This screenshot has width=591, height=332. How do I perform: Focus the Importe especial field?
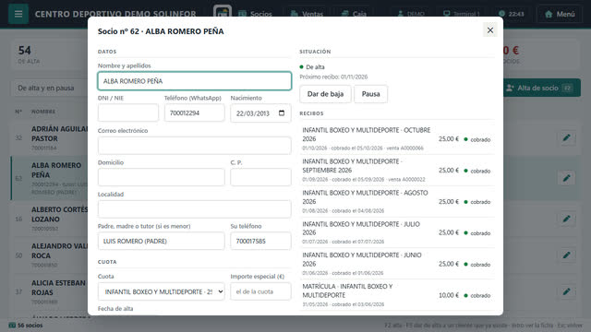(260, 291)
